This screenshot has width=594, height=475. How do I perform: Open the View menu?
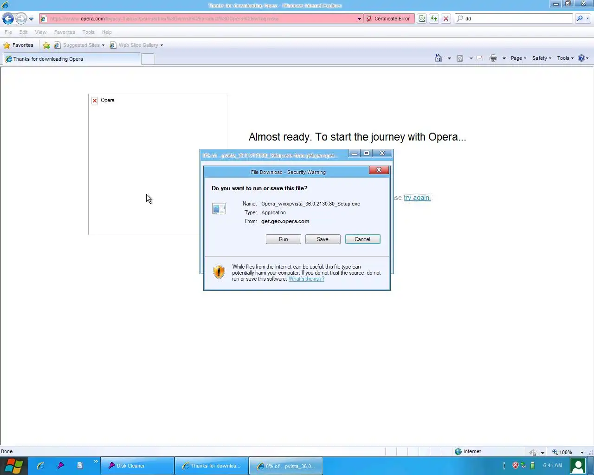click(41, 32)
